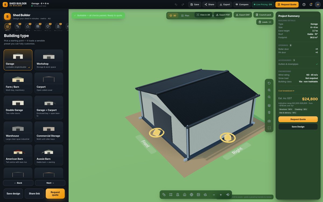Click Save Design in Project Summary
This screenshot has height=202, width=323.
coord(298,127)
